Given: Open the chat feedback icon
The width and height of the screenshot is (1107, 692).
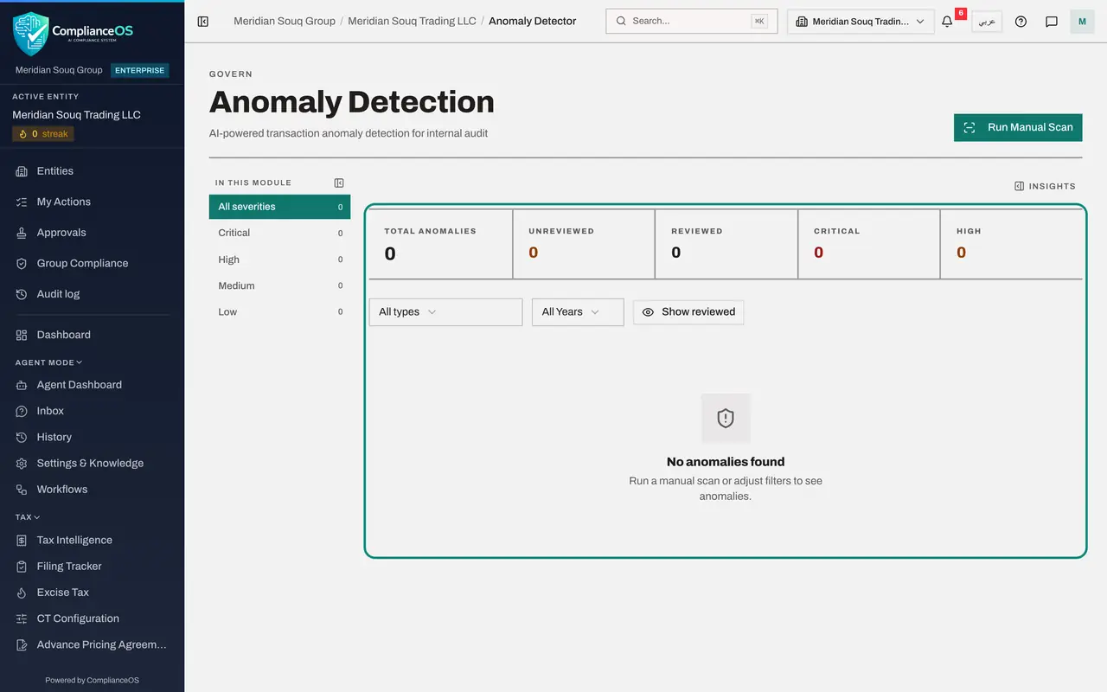Looking at the screenshot, I should (1052, 22).
